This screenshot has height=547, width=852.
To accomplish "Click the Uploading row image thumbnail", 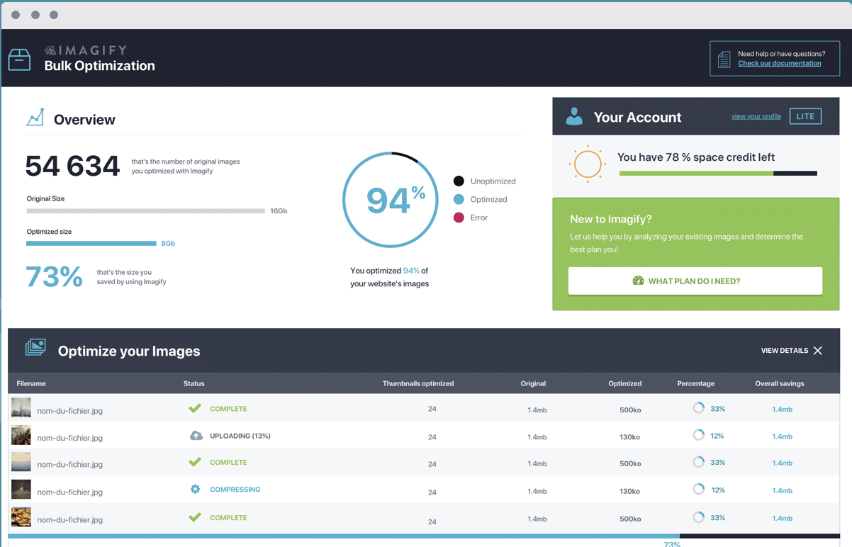I will tap(21, 435).
